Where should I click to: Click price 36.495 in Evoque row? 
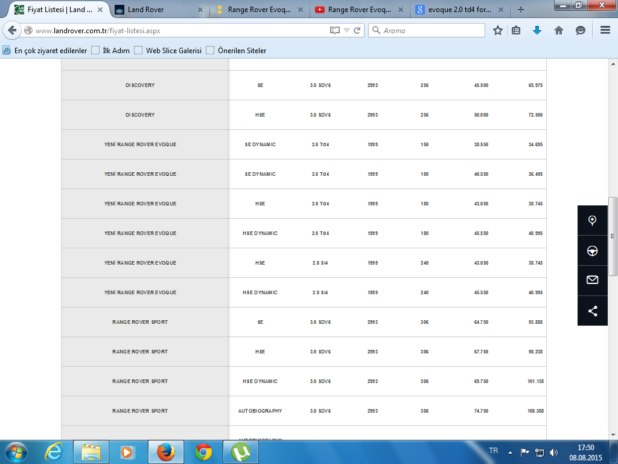535,174
